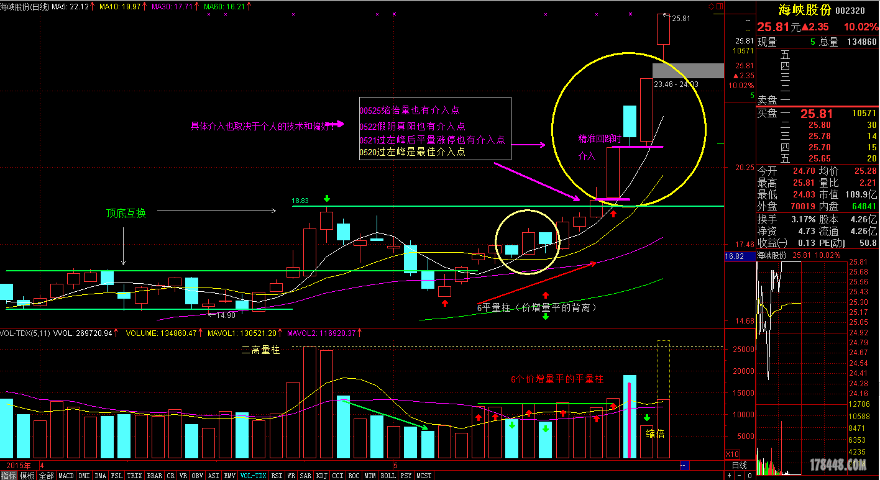Click bid level 五 price 25.65
The width and height of the screenshot is (880, 480).
tap(819, 158)
